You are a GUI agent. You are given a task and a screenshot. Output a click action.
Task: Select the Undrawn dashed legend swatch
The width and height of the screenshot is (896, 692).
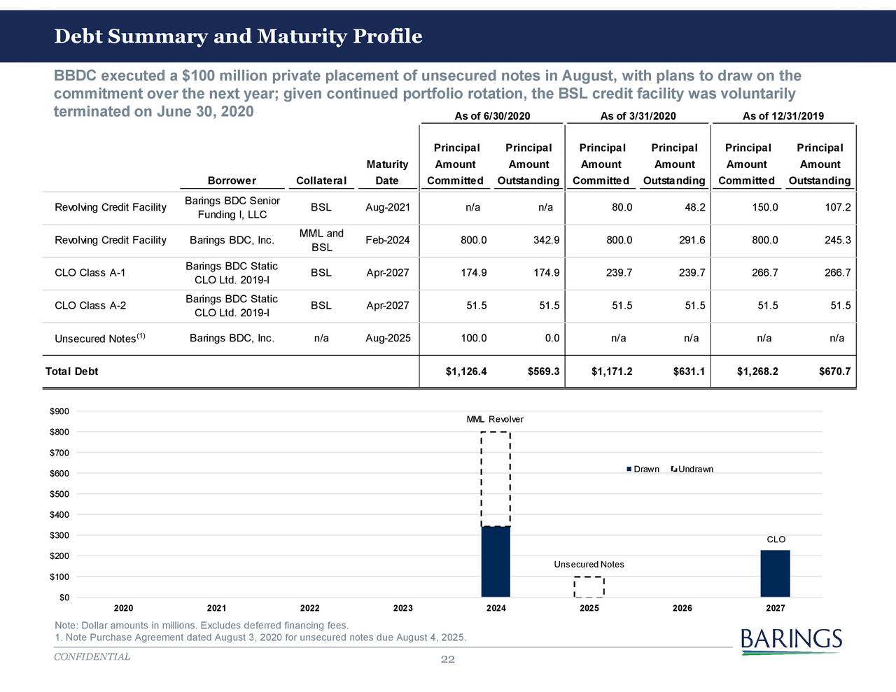[x=673, y=469]
